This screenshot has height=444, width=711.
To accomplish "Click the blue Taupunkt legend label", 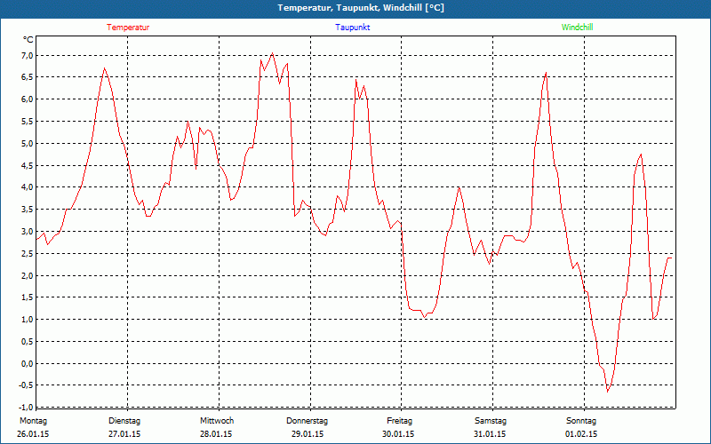I will point(352,28).
